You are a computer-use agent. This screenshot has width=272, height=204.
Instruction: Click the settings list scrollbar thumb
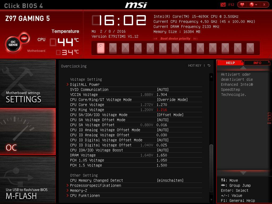pos(211,168)
